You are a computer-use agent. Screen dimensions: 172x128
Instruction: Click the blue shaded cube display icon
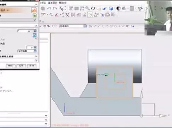(x=111, y=8)
